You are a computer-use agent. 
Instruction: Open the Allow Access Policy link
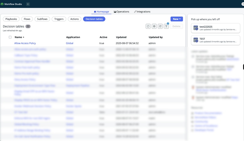click(25, 43)
